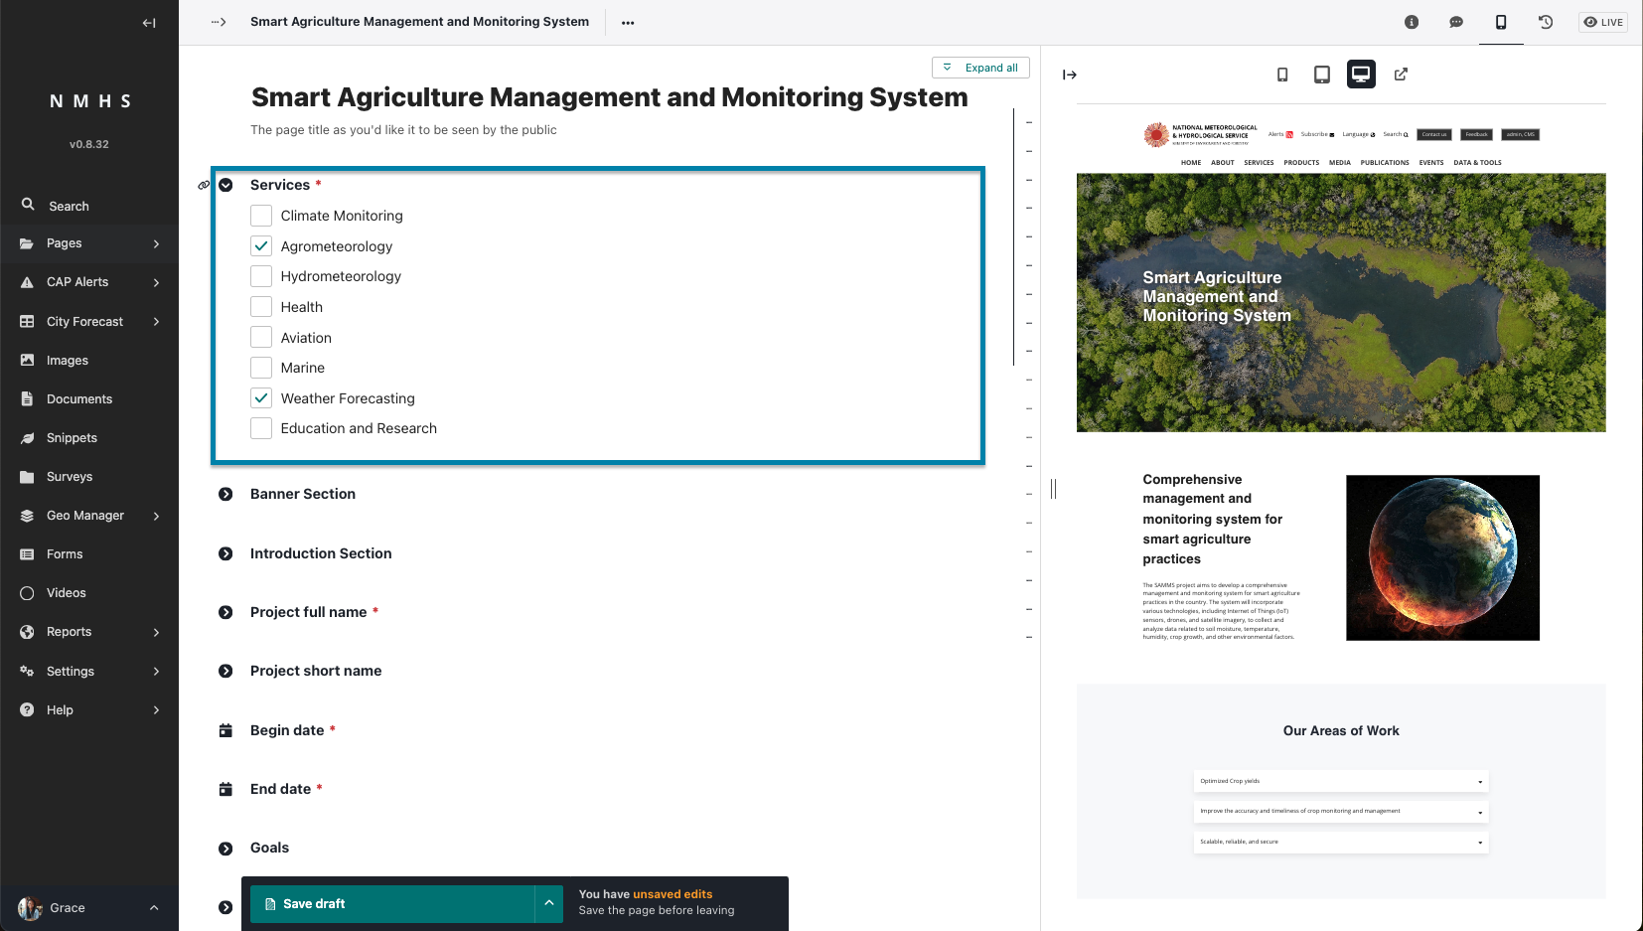Expand the Introduction Section panel
The width and height of the screenshot is (1643, 931).
click(x=225, y=553)
